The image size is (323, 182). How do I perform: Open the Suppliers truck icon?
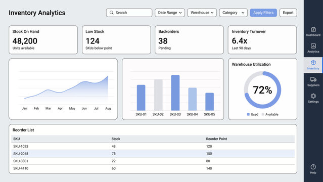[x=313, y=79]
